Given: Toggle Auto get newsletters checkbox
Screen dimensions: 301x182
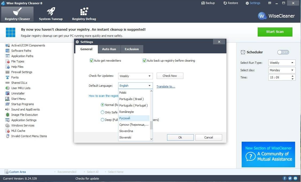Looking at the screenshot, I should [x=92, y=61].
